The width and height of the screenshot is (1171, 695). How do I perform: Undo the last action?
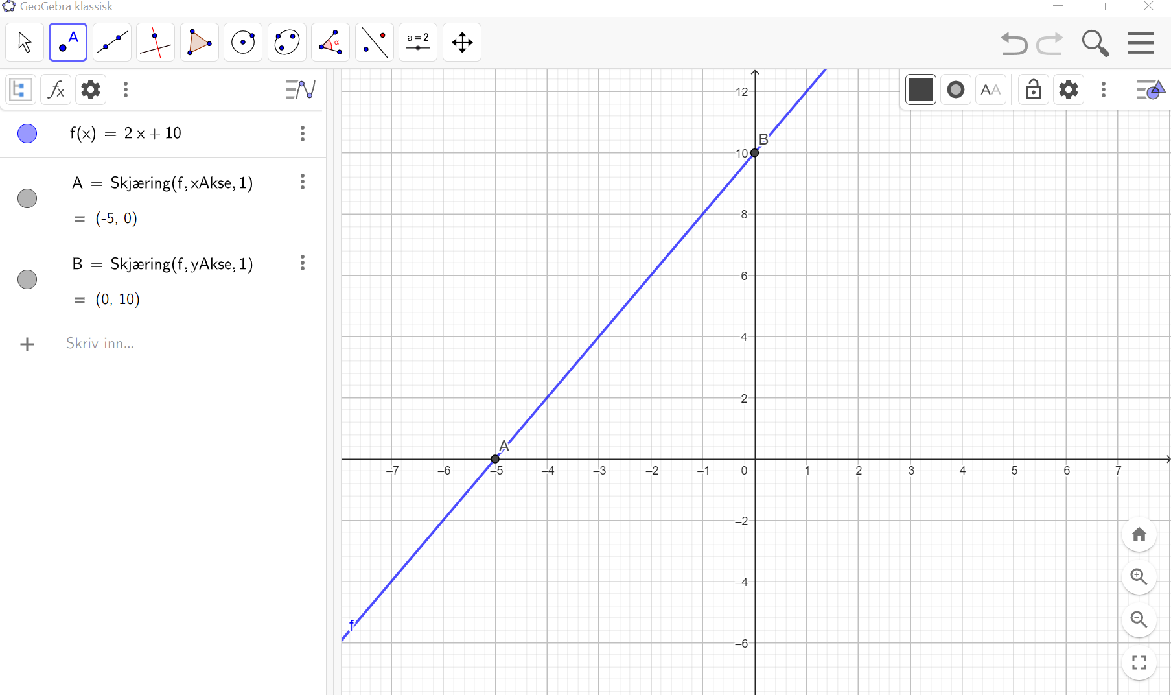click(1014, 43)
